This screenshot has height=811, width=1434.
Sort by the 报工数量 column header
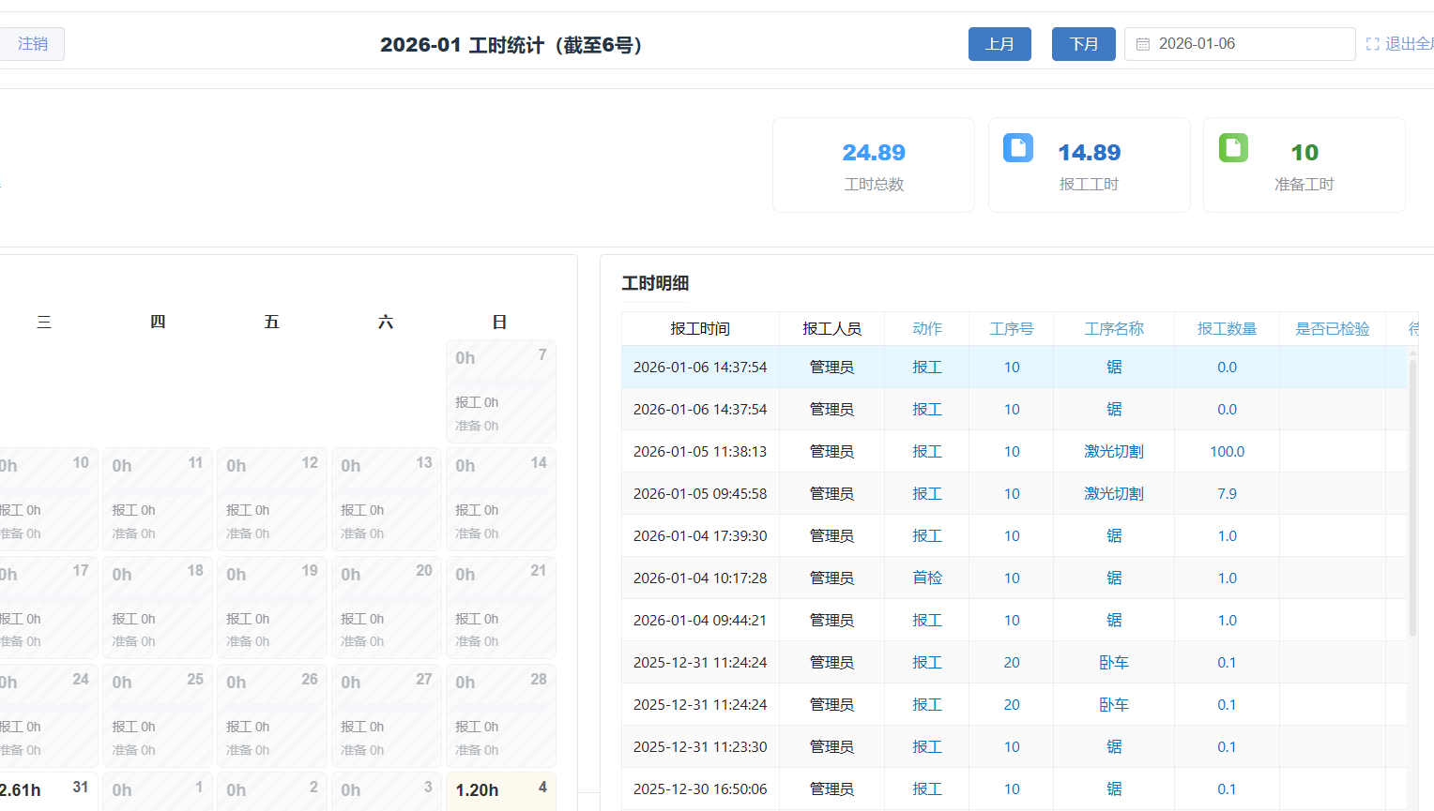coord(1226,329)
